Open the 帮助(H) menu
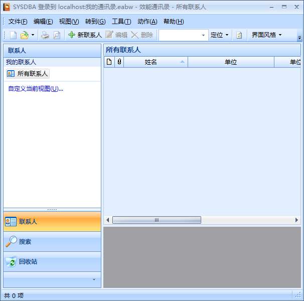 (x=174, y=22)
